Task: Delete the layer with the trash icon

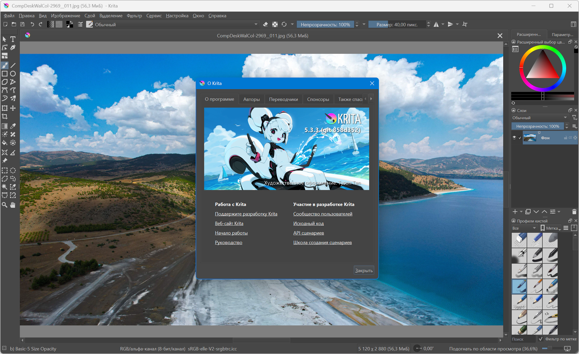Action: [x=574, y=212]
